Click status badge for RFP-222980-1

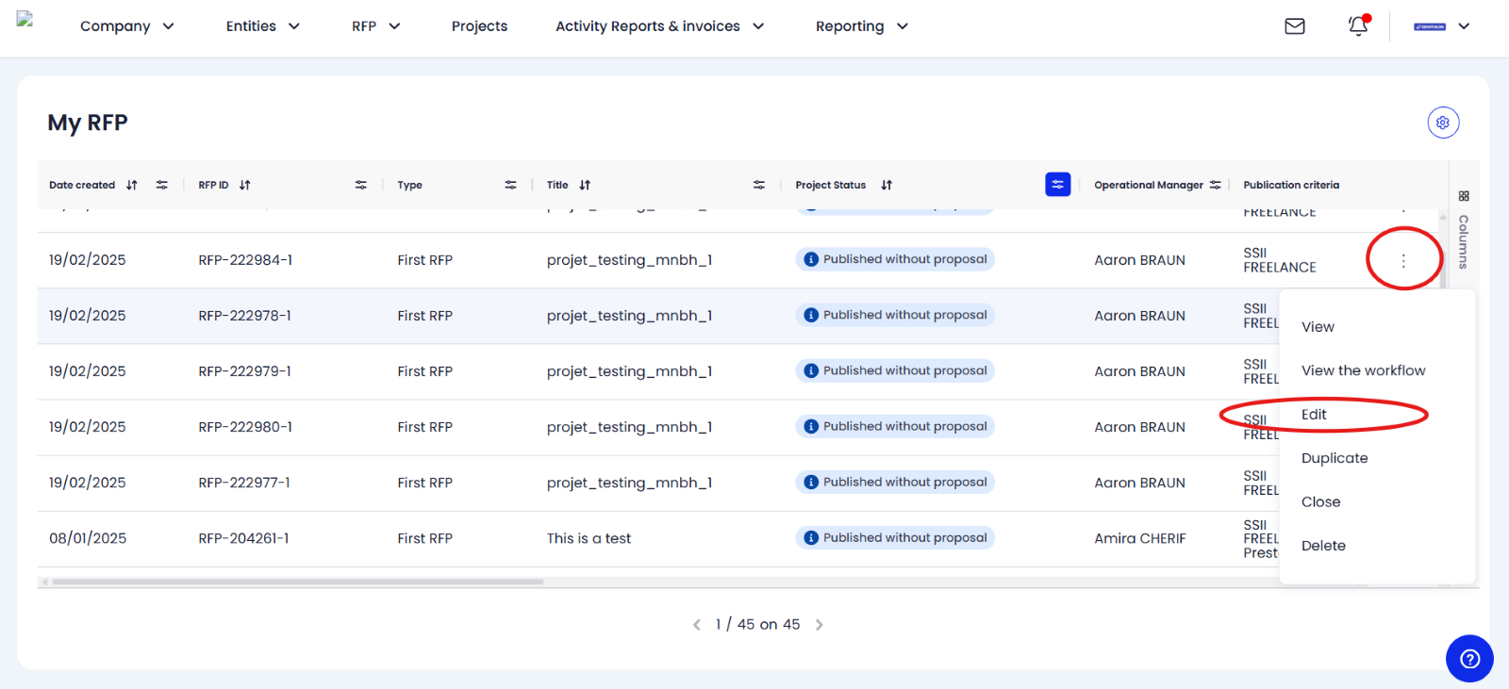tap(895, 426)
